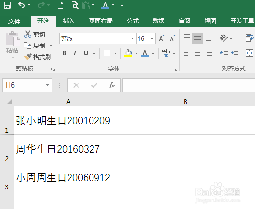Image resolution: width=255 pixels, height=209 pixels.
Task: Select Align Left icon
Action: (187, 53)
